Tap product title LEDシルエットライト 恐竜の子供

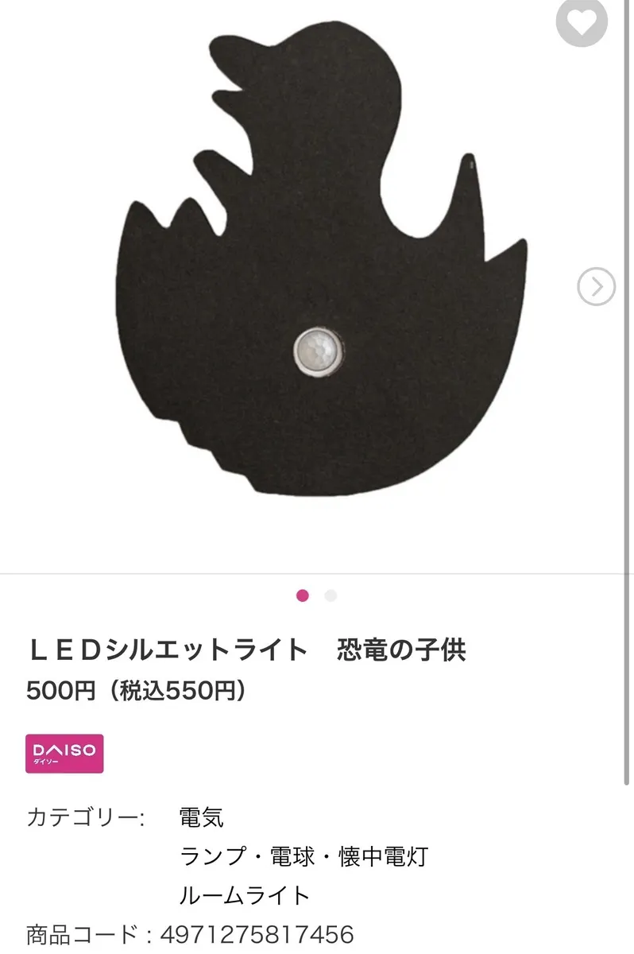point(247,650)
